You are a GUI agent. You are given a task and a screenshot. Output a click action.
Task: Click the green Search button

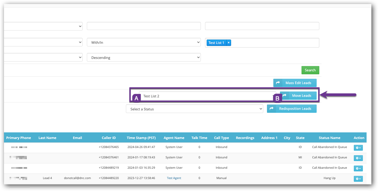click(x=310, y=70)
